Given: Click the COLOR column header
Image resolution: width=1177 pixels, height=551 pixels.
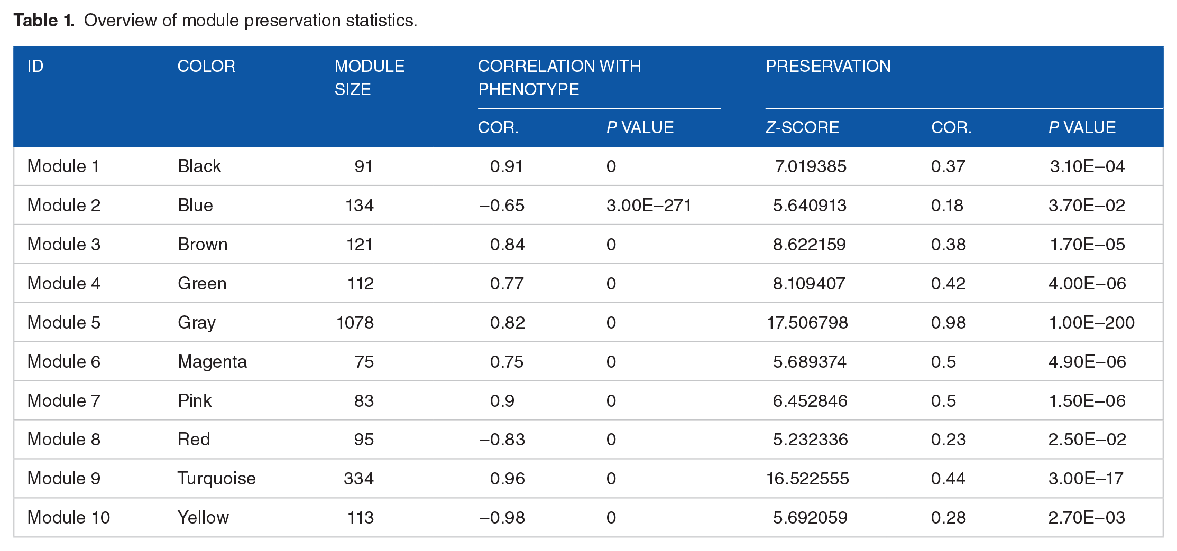Looking at the screenshot, I should tap(206, 66).
